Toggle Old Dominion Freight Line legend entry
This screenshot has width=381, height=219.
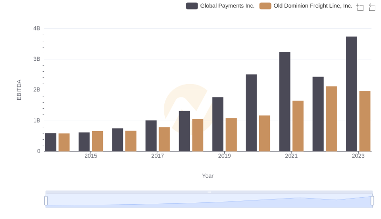coord(306,6)
